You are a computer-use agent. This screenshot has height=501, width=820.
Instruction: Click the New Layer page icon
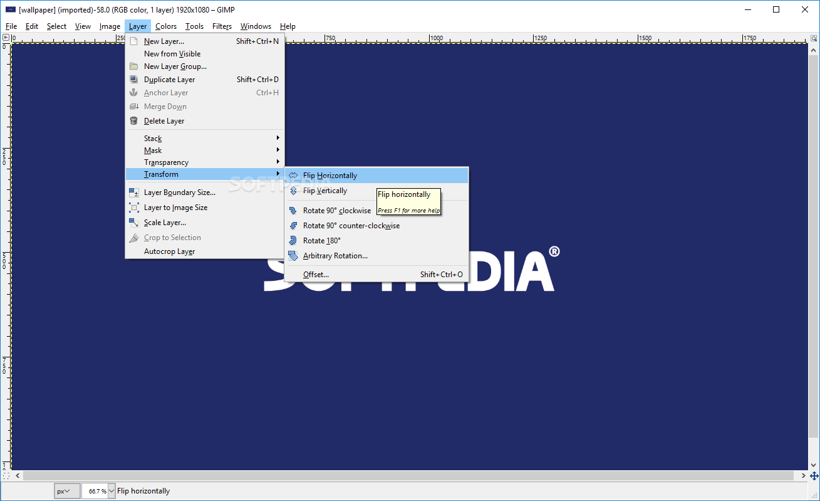tap(133, 41)
